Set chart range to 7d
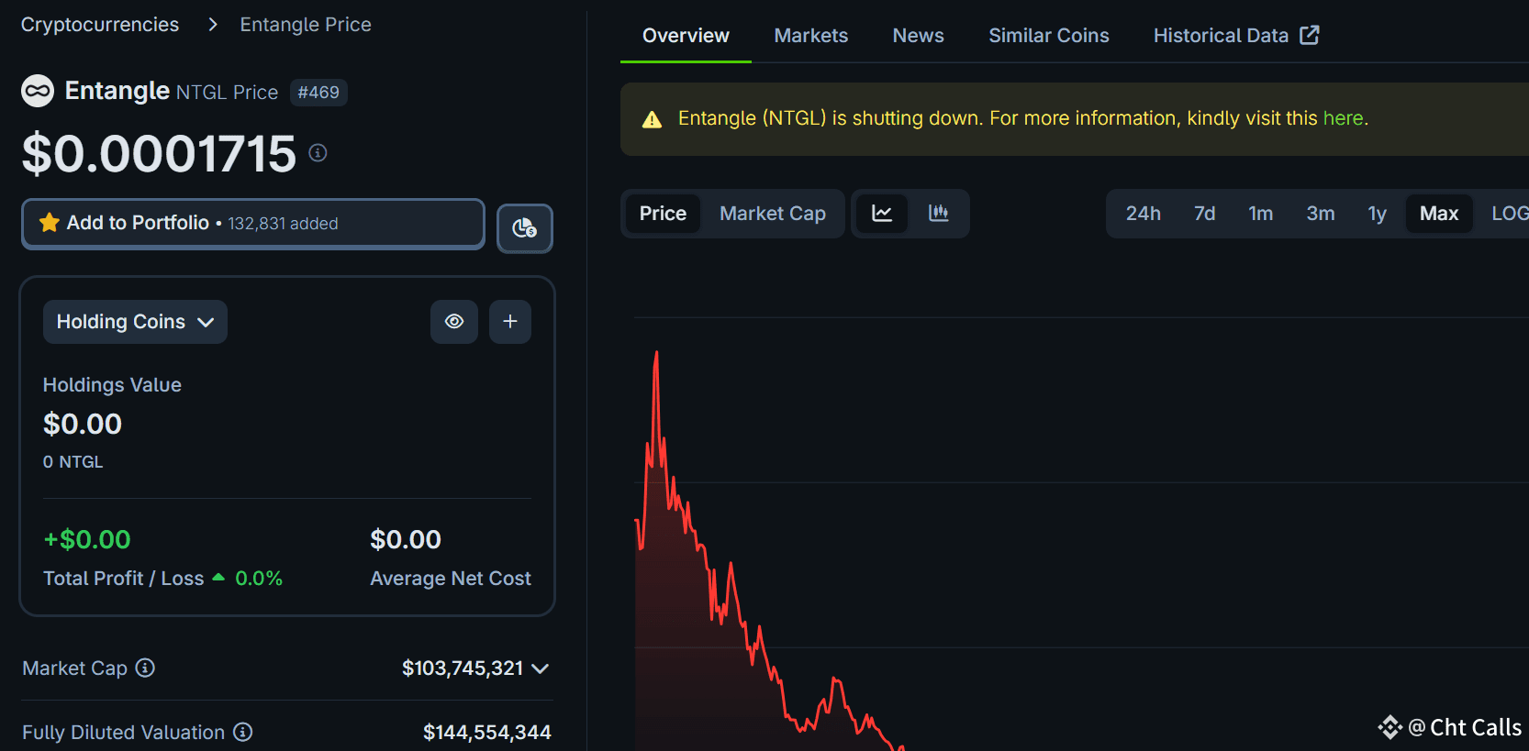Image resolution: width=1529 pixels, height=751 pixels. [x=1205, y=214]
